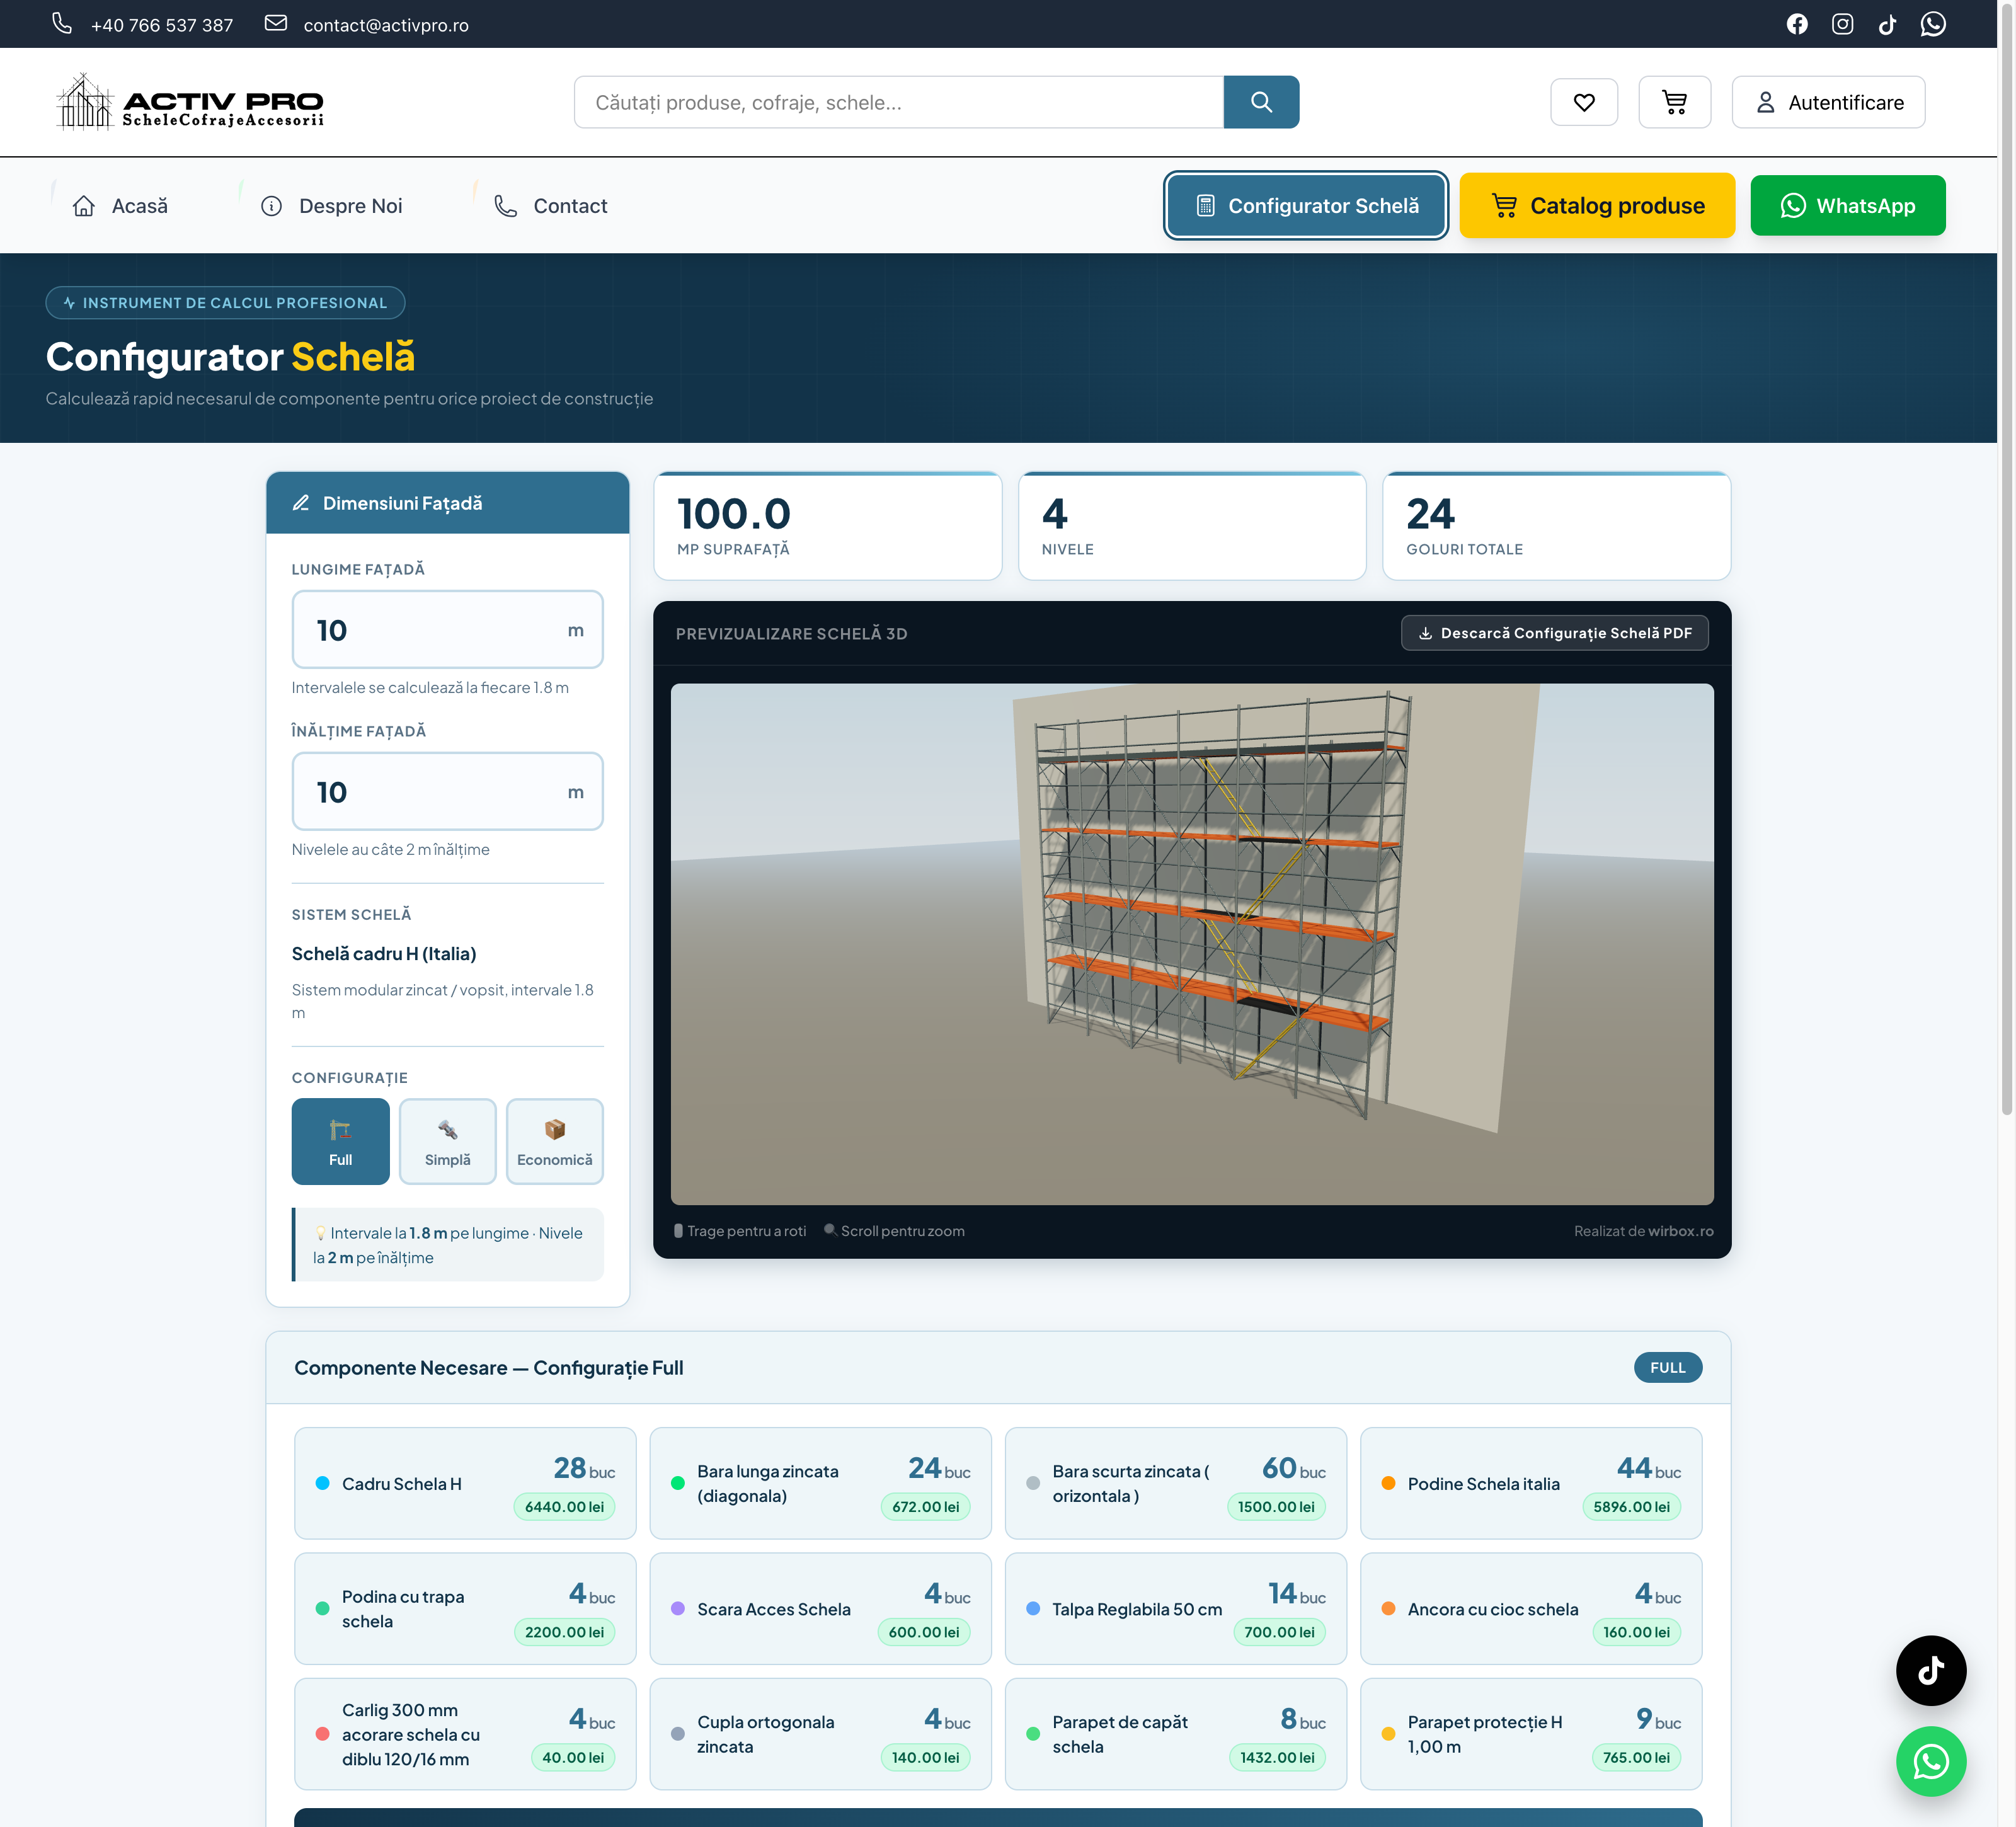The height and width of the screenshot is (1827, 2016).
Task: Click the floating black TikTok button
Action: pos(1930,1670)
